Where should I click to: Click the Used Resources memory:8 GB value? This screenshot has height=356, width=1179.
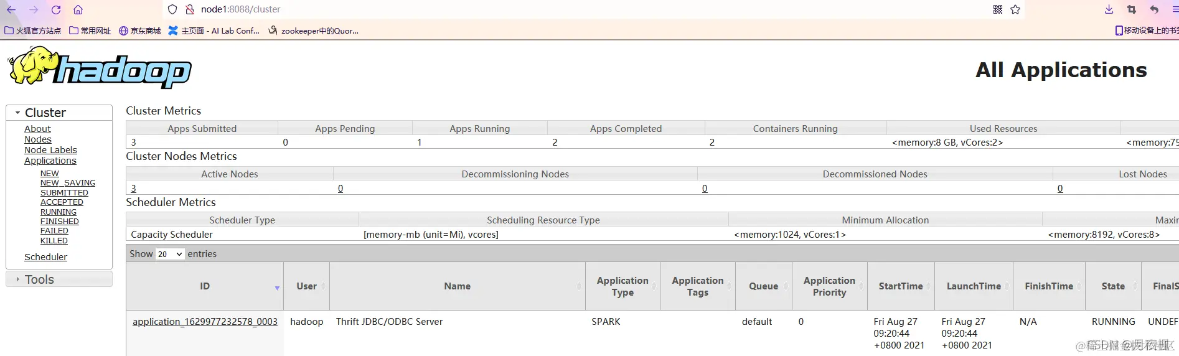pos(947,143)
